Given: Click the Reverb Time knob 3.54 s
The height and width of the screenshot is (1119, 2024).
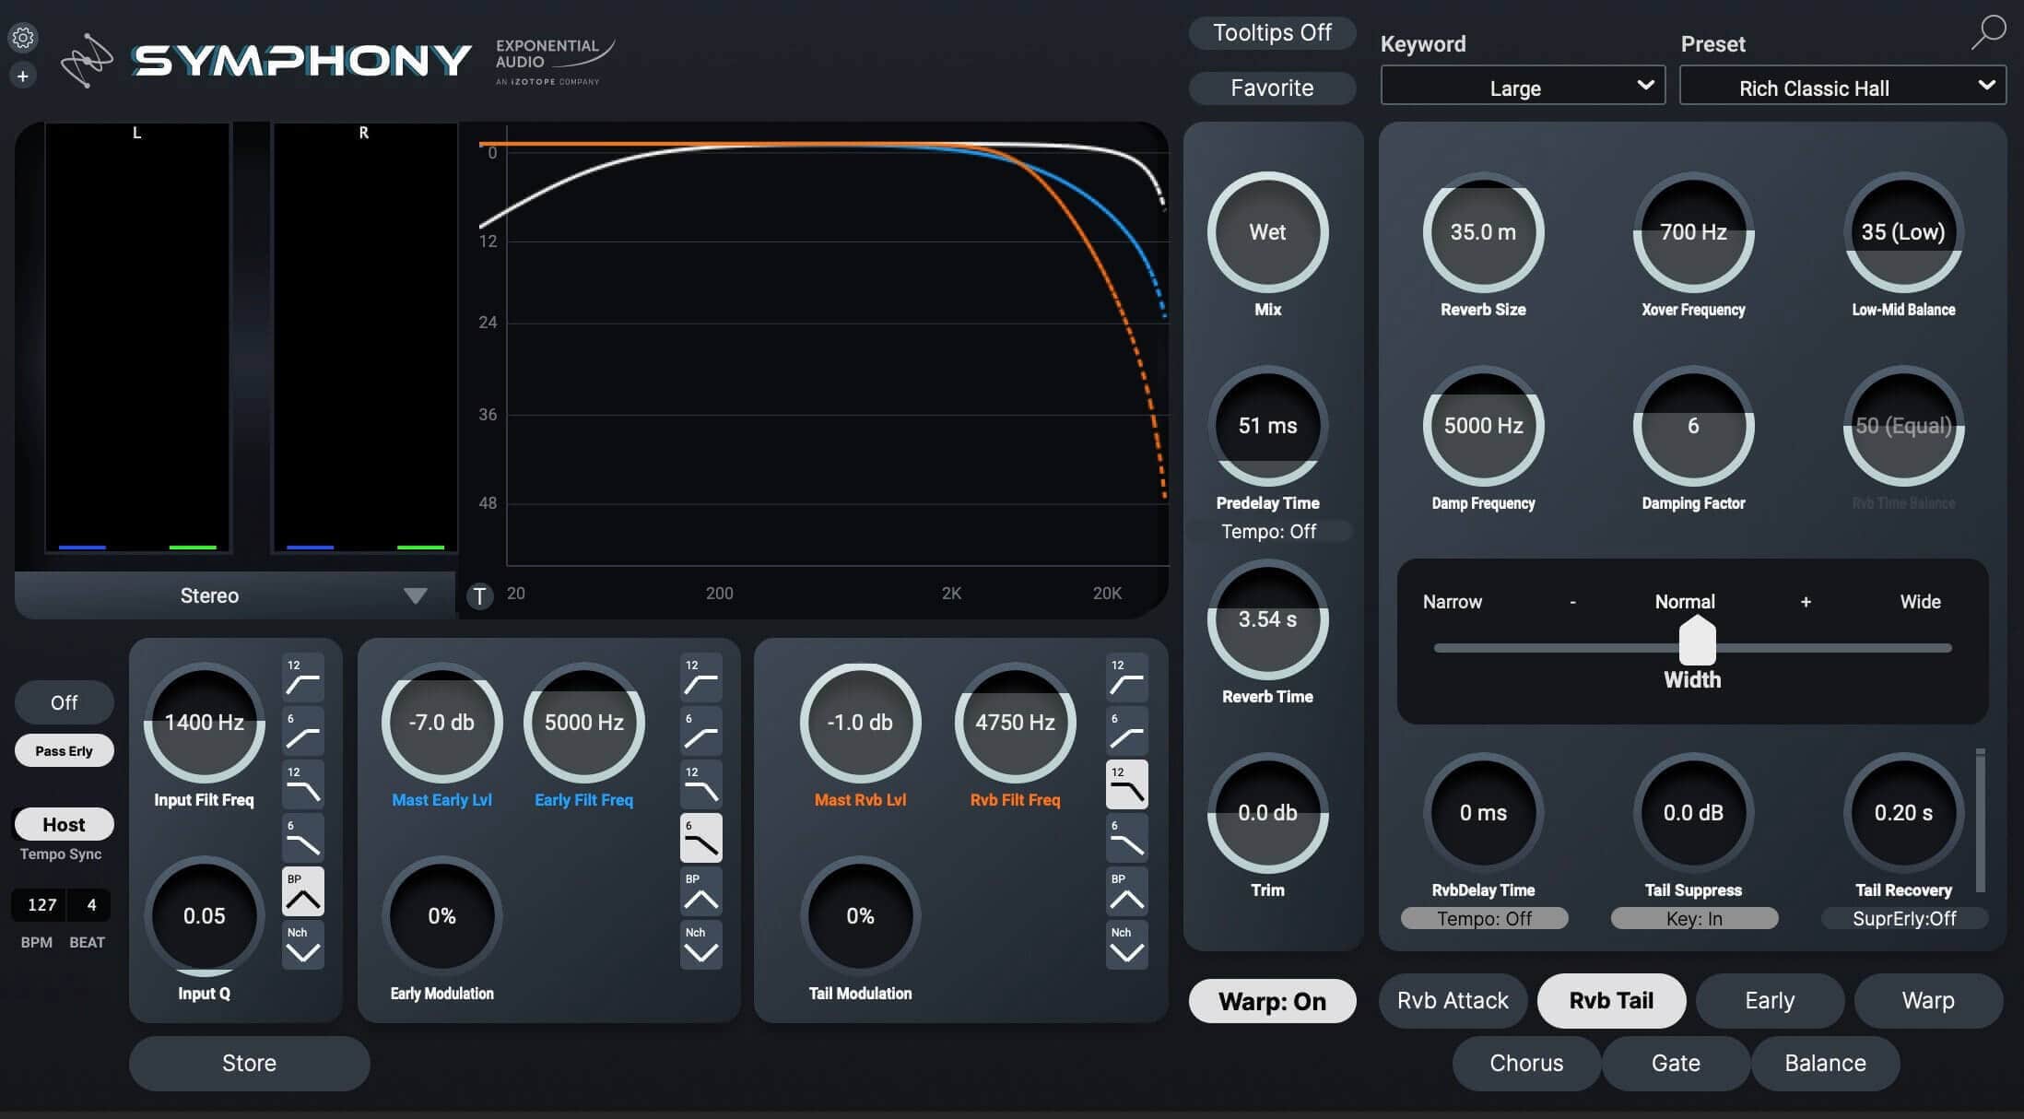Looking at the screenshot, I should pos(1267,619).
